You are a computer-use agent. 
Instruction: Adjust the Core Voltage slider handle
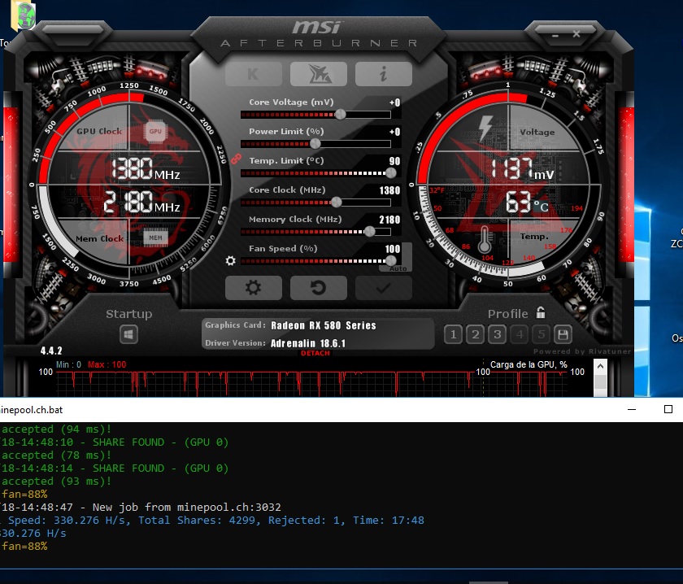(340, 114)
